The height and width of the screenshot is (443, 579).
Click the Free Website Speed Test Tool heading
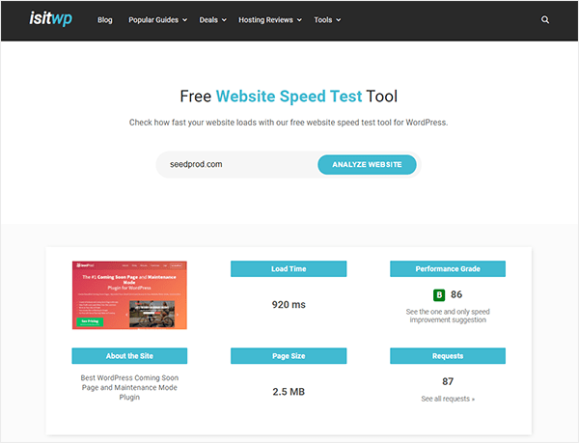289,97
